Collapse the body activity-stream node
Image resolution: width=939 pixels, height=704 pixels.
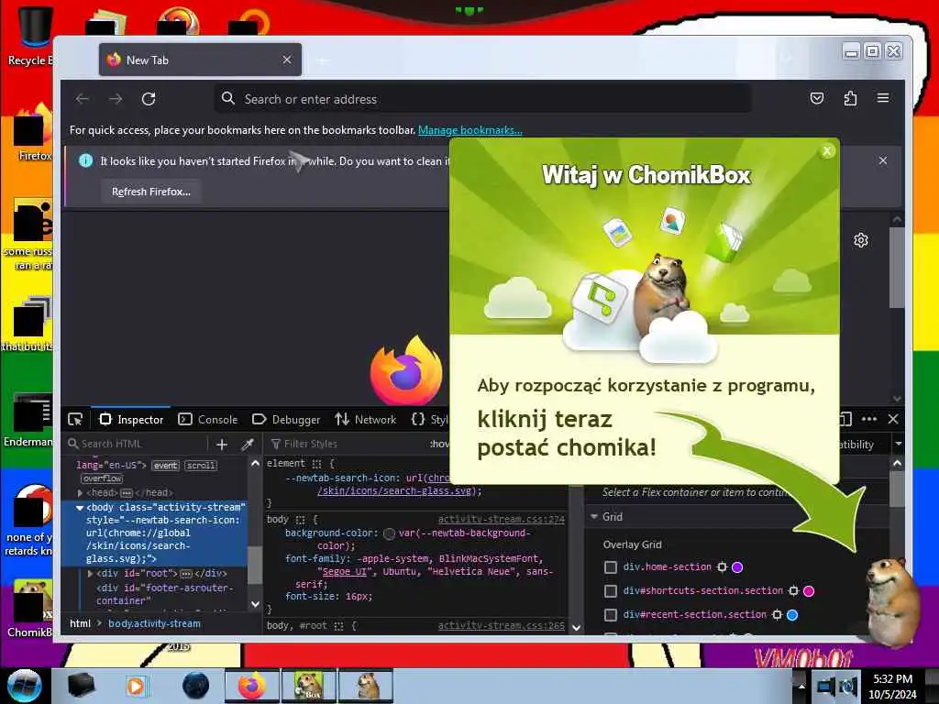(x=80, y=508)
